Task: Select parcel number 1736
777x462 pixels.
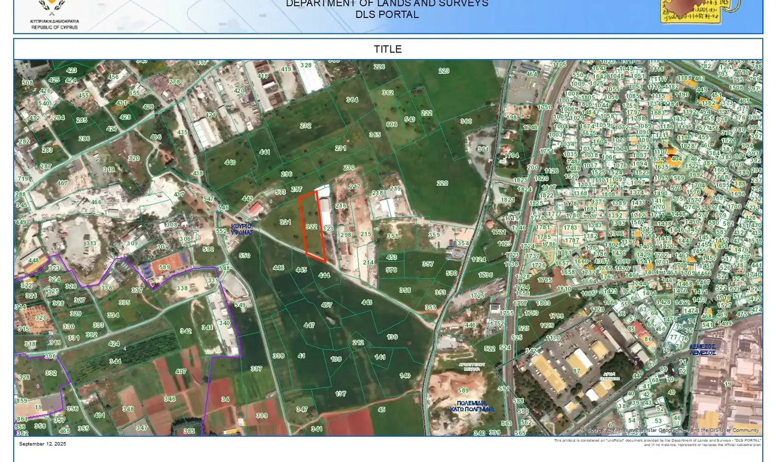Action: click(x=486, y=275)
